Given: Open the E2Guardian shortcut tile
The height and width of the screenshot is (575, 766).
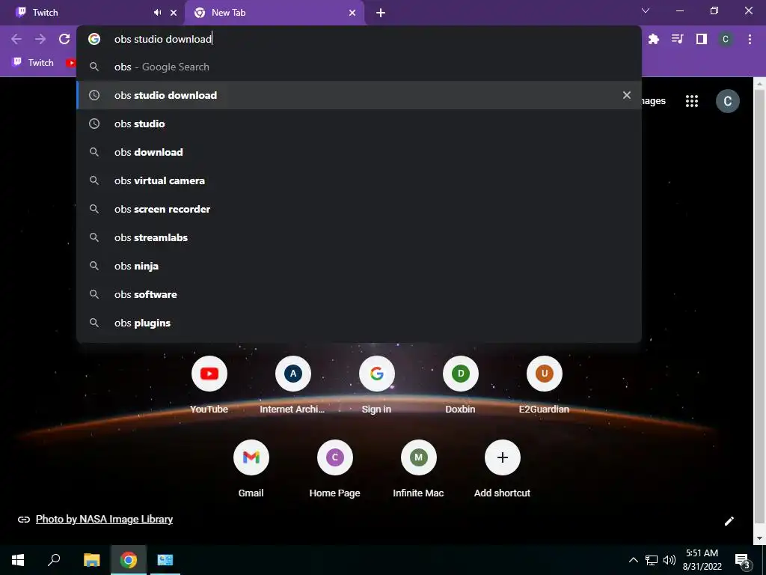Looking at the screenshot, I should point(545,386).
